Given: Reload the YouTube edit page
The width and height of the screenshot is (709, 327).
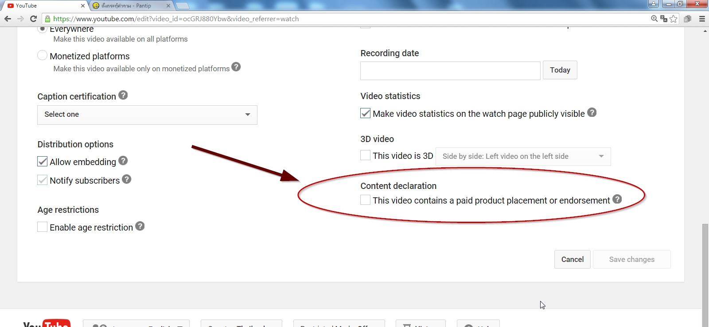Looking at the screenshot, I should click(33, 19).
